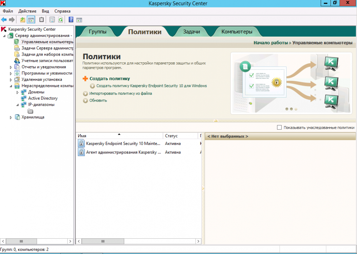Image resolution: width=357 pixels, height=254 pixels.
Task: Click the policy list horizontal scrollbar thumb
Action: point(103,241)
